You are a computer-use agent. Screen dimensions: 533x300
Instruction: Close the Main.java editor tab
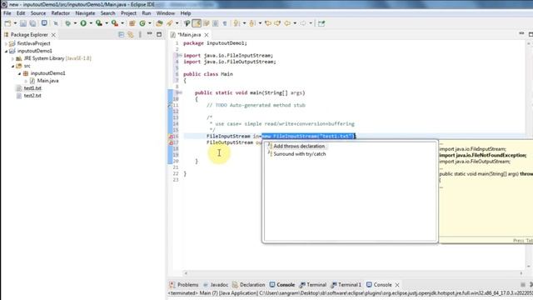click(207, 35)
